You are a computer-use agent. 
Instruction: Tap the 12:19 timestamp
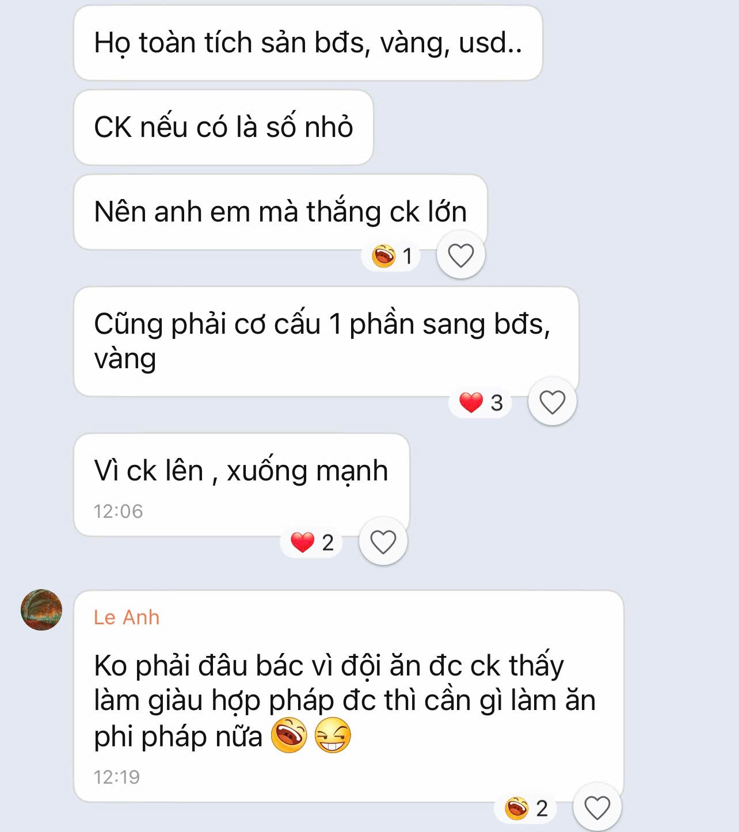point(117,777)
